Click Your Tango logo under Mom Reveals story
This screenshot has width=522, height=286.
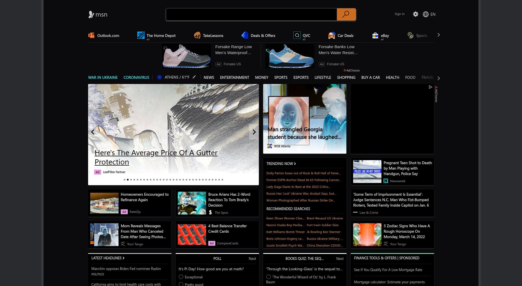pyautogui.click(x=123, y=244)
